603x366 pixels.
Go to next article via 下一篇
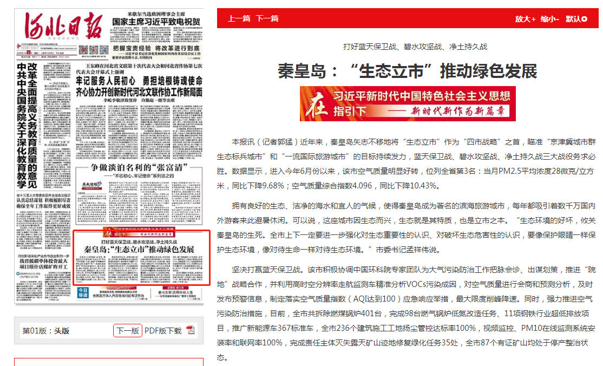point(267,18)
